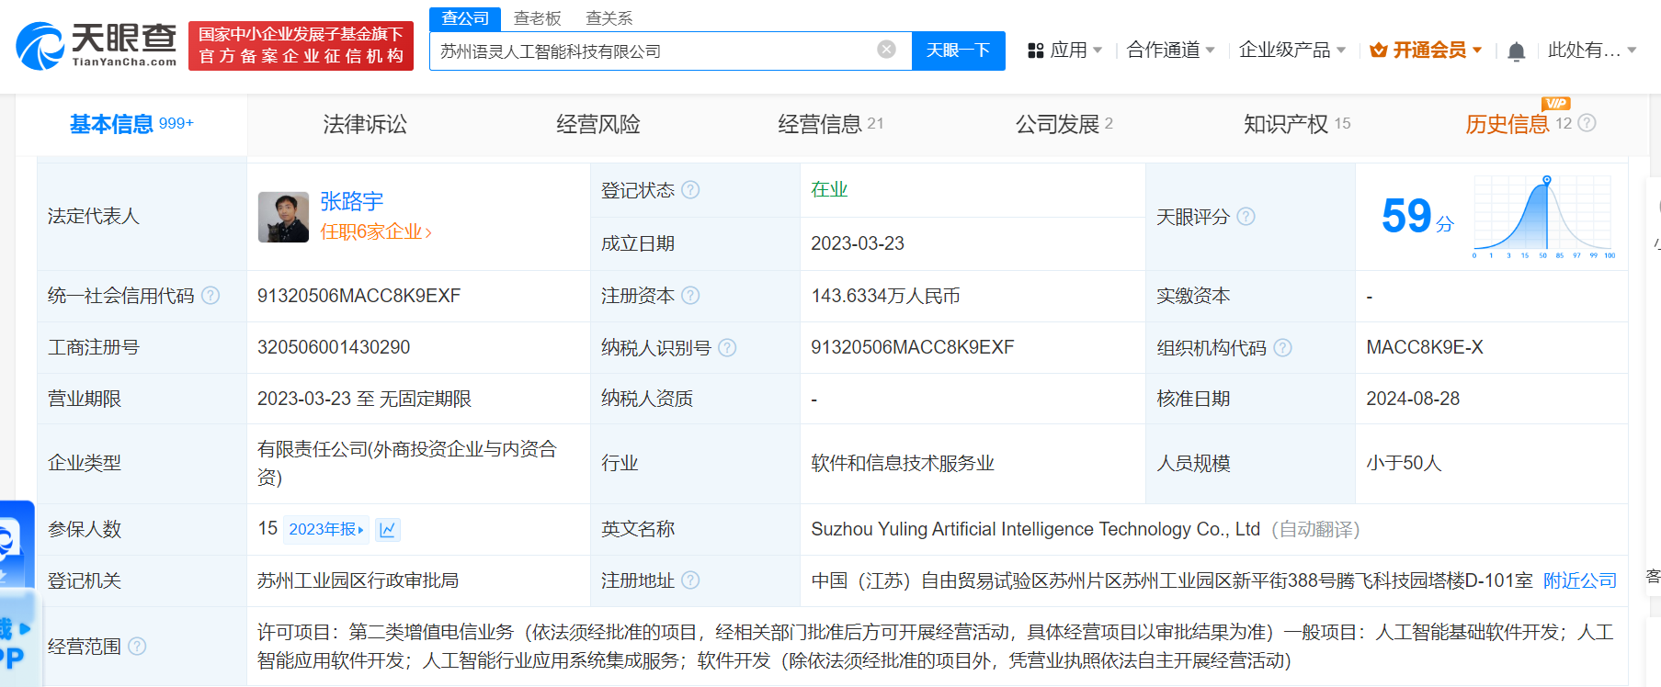Viewport: 1661px width, 687px height.
Task: Show help for 纳税人识别号
Action: click(727, 348)
